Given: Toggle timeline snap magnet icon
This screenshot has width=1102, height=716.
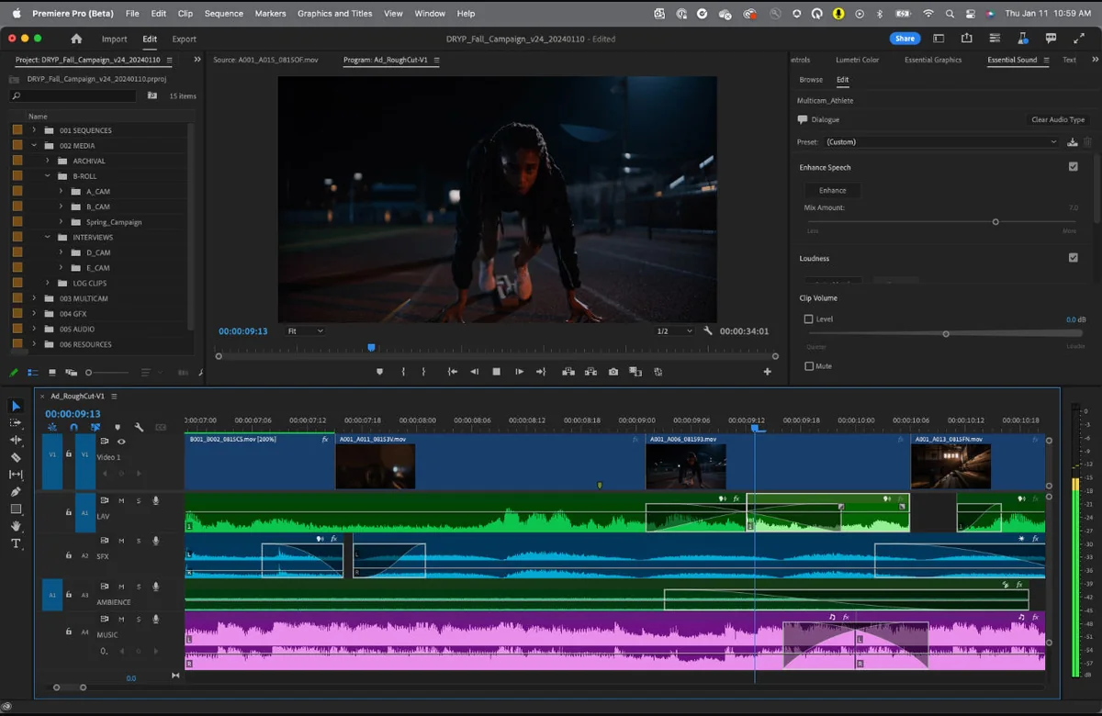Looking at the screenshot, I should click(x=73, y=427).
